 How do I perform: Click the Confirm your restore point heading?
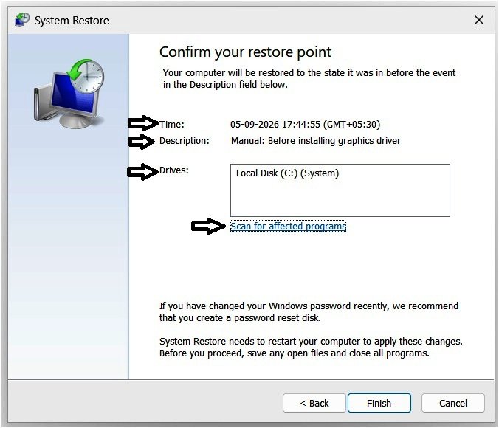click(x=245, y=52)
